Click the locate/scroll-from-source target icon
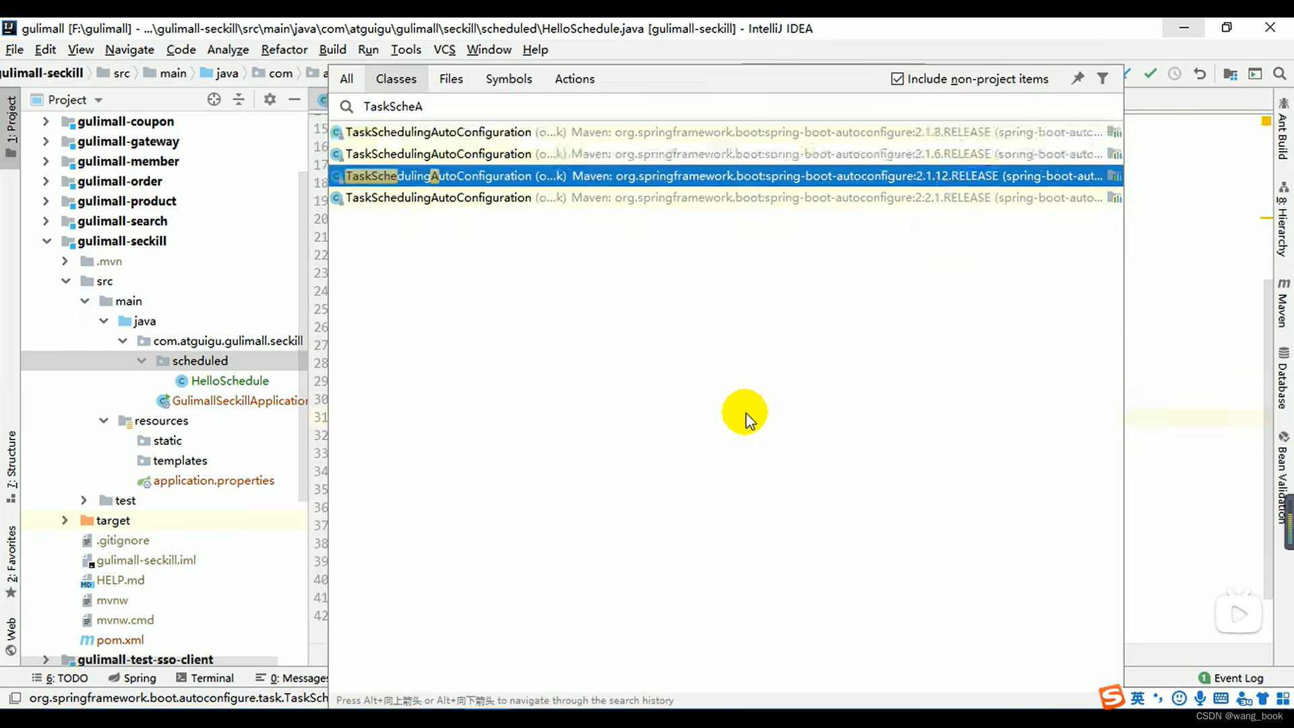The height and width of the screenshot is (728, 1294). [x=214, y=100]
